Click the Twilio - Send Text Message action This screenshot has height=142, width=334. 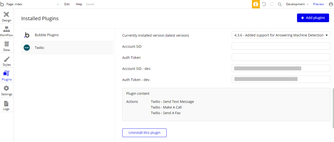click(x=172, y=102)
